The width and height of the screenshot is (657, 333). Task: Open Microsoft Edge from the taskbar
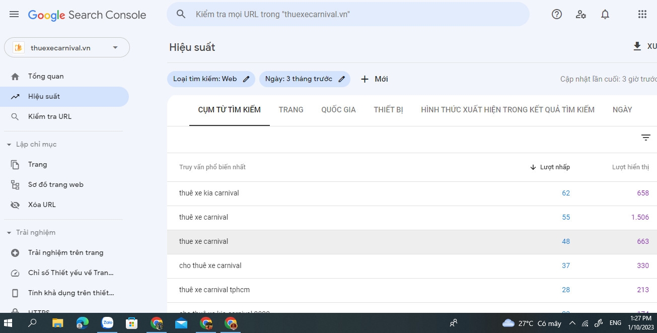click(x=82, y=323)
